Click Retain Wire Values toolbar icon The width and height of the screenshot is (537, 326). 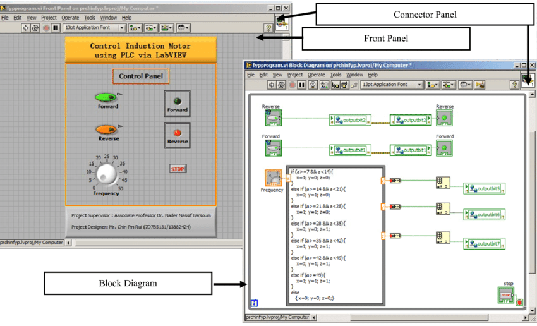325,85
